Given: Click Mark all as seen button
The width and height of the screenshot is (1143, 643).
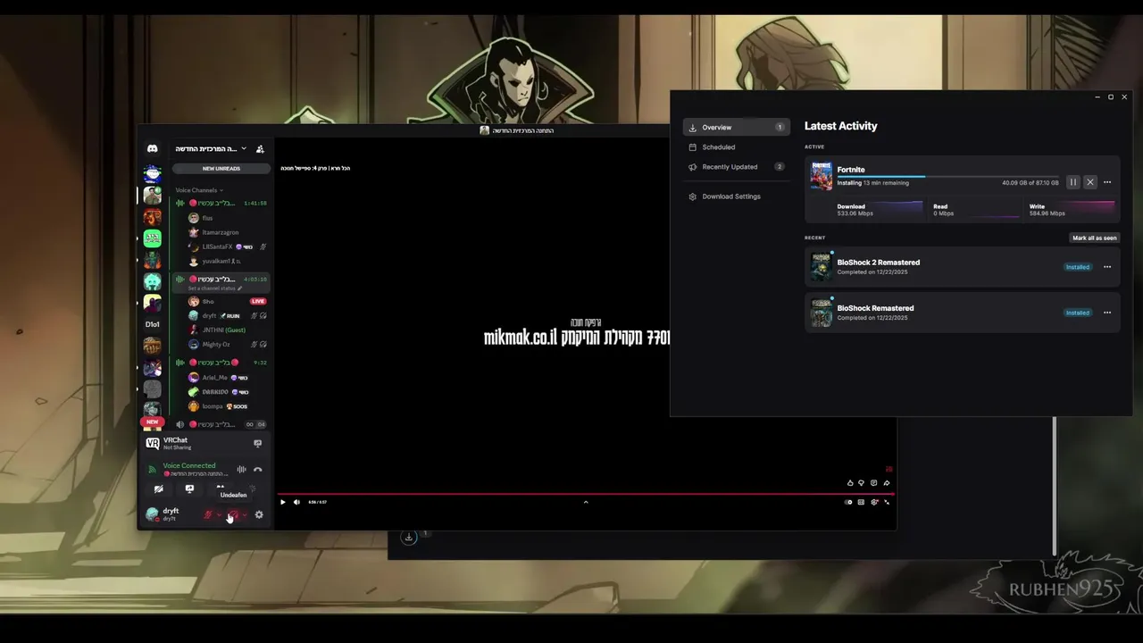Looking at the screenshot, I should [x=1095, y=238].
